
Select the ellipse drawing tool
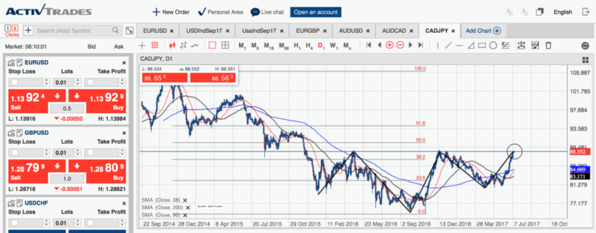[x=493, y=46]
